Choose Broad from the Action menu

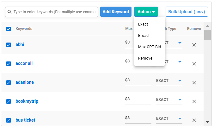pyautogui.click(x=143, y=36)
